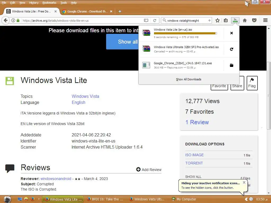Click Show Desktop quick launch icon

(x=20, y=199)
